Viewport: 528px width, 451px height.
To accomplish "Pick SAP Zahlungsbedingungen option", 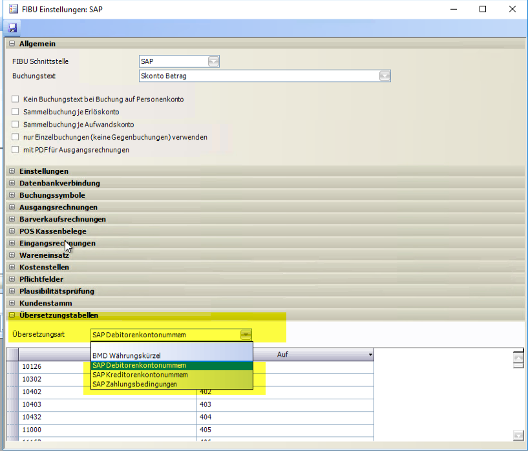I will pos(134,384).
